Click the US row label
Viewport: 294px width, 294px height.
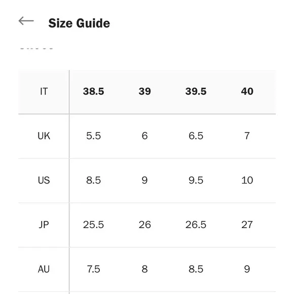click(x=44, y=180)
